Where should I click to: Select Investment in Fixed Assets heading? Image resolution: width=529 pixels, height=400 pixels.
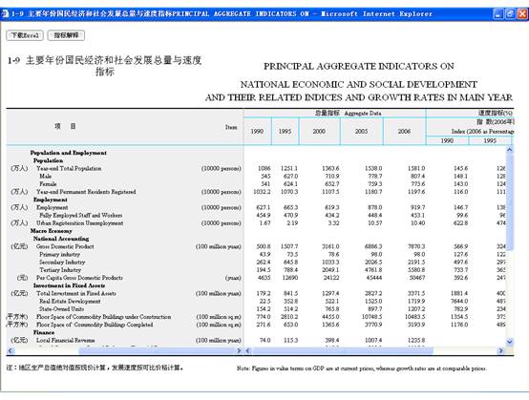click(x=69, y=285)
